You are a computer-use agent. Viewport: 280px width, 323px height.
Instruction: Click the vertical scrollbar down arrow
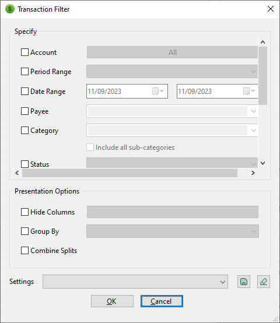pyautogui.click(x=262, y=163)
